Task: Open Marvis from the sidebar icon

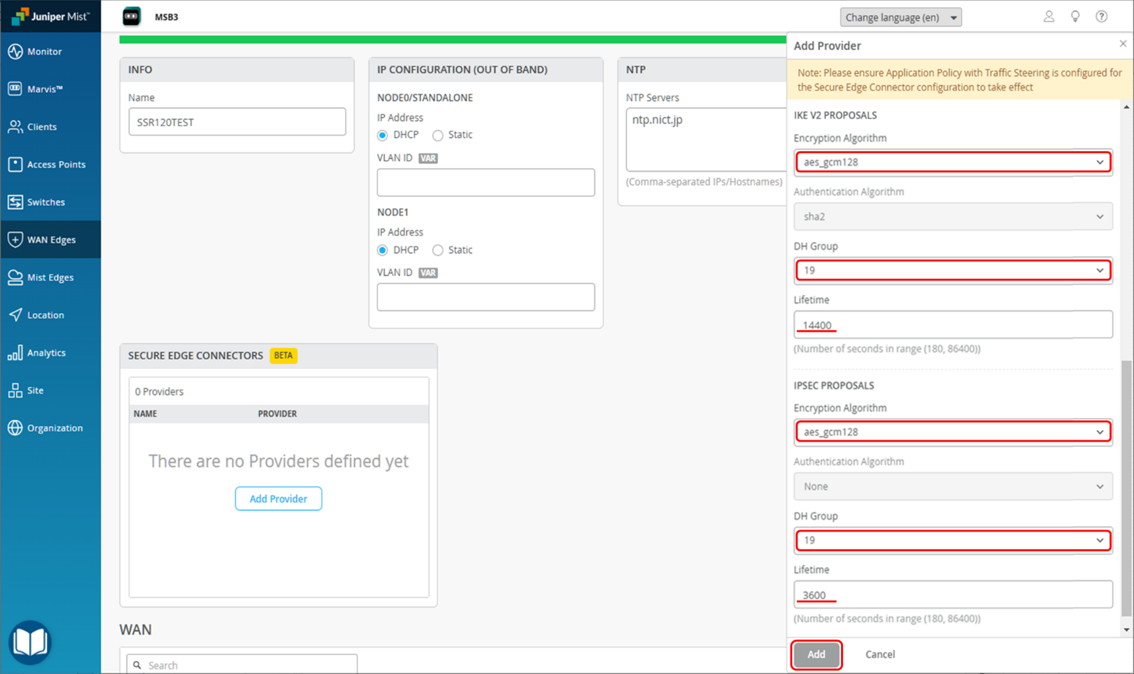Action: point(15,89)
